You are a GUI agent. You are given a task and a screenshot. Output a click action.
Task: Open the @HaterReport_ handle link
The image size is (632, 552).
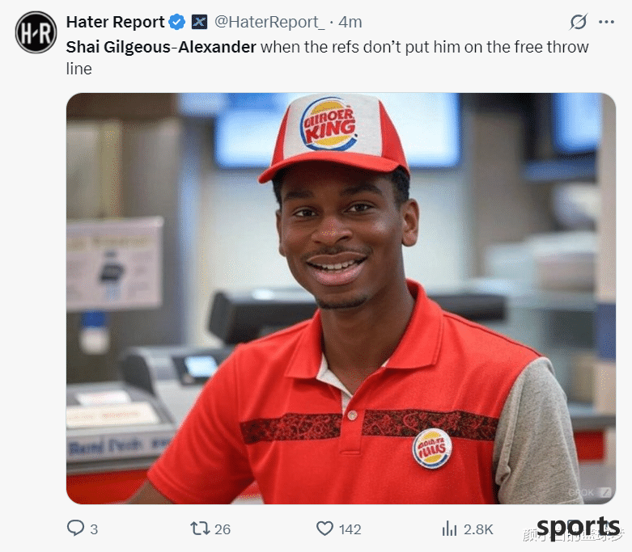click(269, 22)
